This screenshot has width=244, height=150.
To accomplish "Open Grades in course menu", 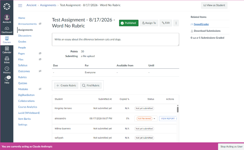I will click(22, 42).
